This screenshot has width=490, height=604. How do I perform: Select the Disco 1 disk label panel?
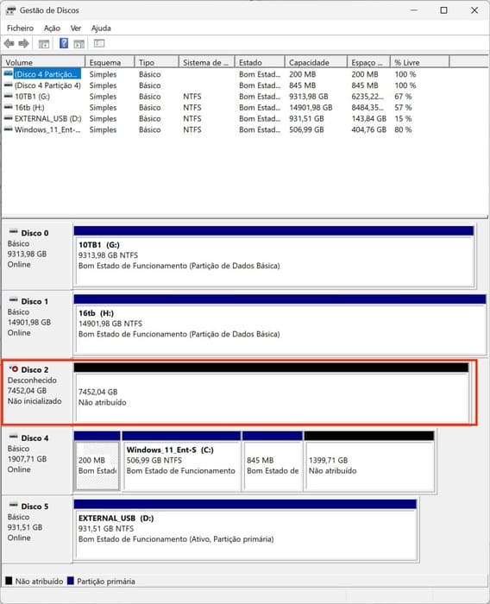[x=37, y=324]
